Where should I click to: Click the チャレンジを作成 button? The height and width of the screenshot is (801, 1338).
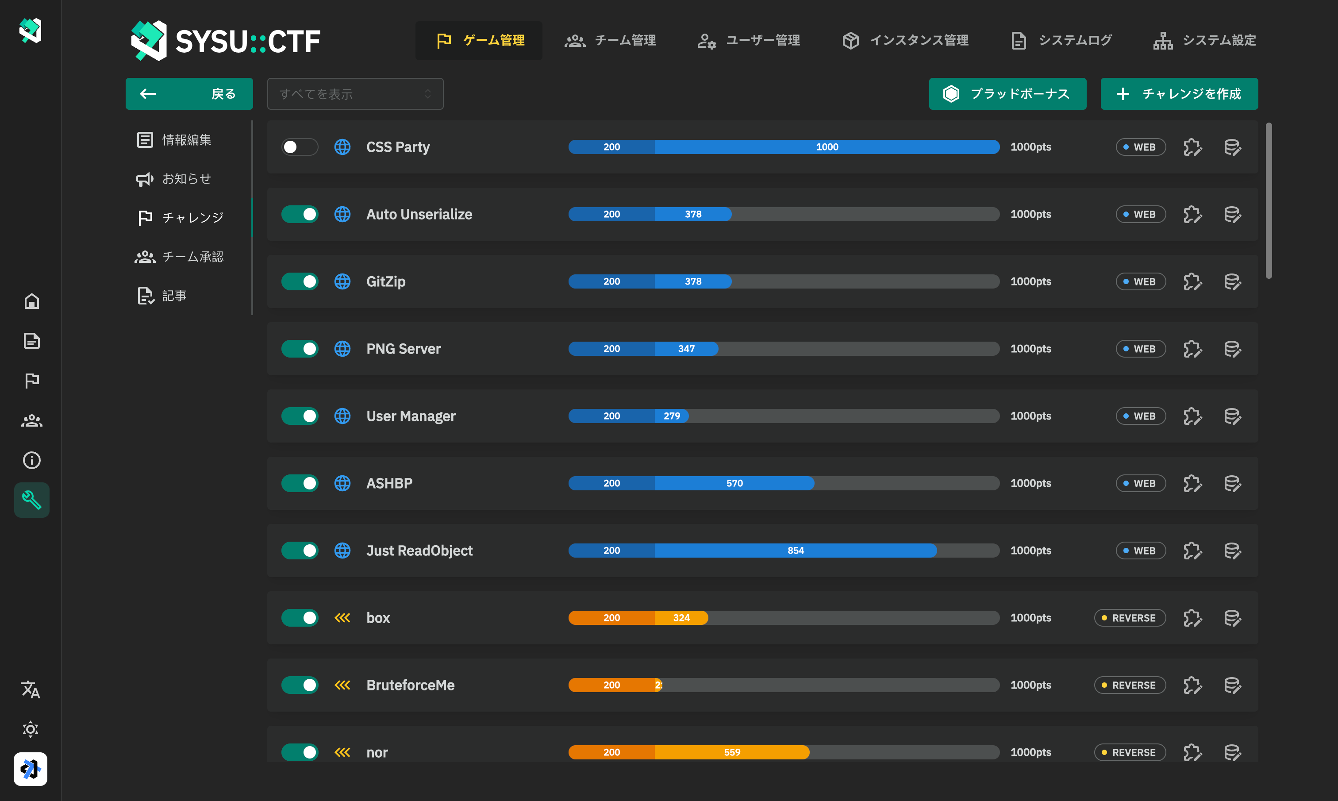tap(1179, 94)
